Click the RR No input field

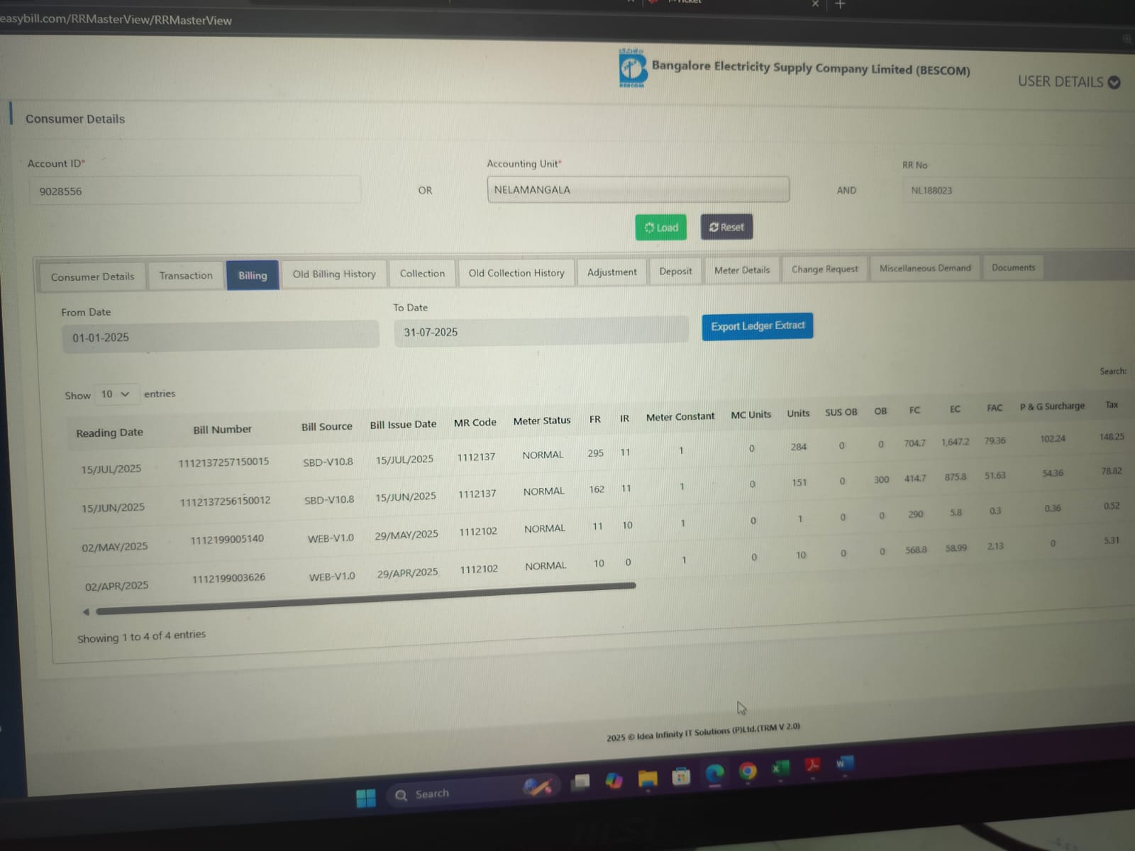[1018, 190]
